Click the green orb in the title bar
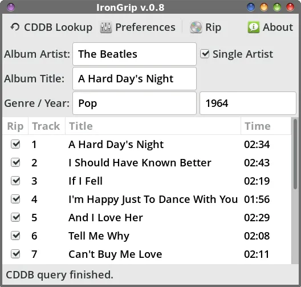This screenshot has height=287, width=301. pyautogui.click(x=277, y=7)
